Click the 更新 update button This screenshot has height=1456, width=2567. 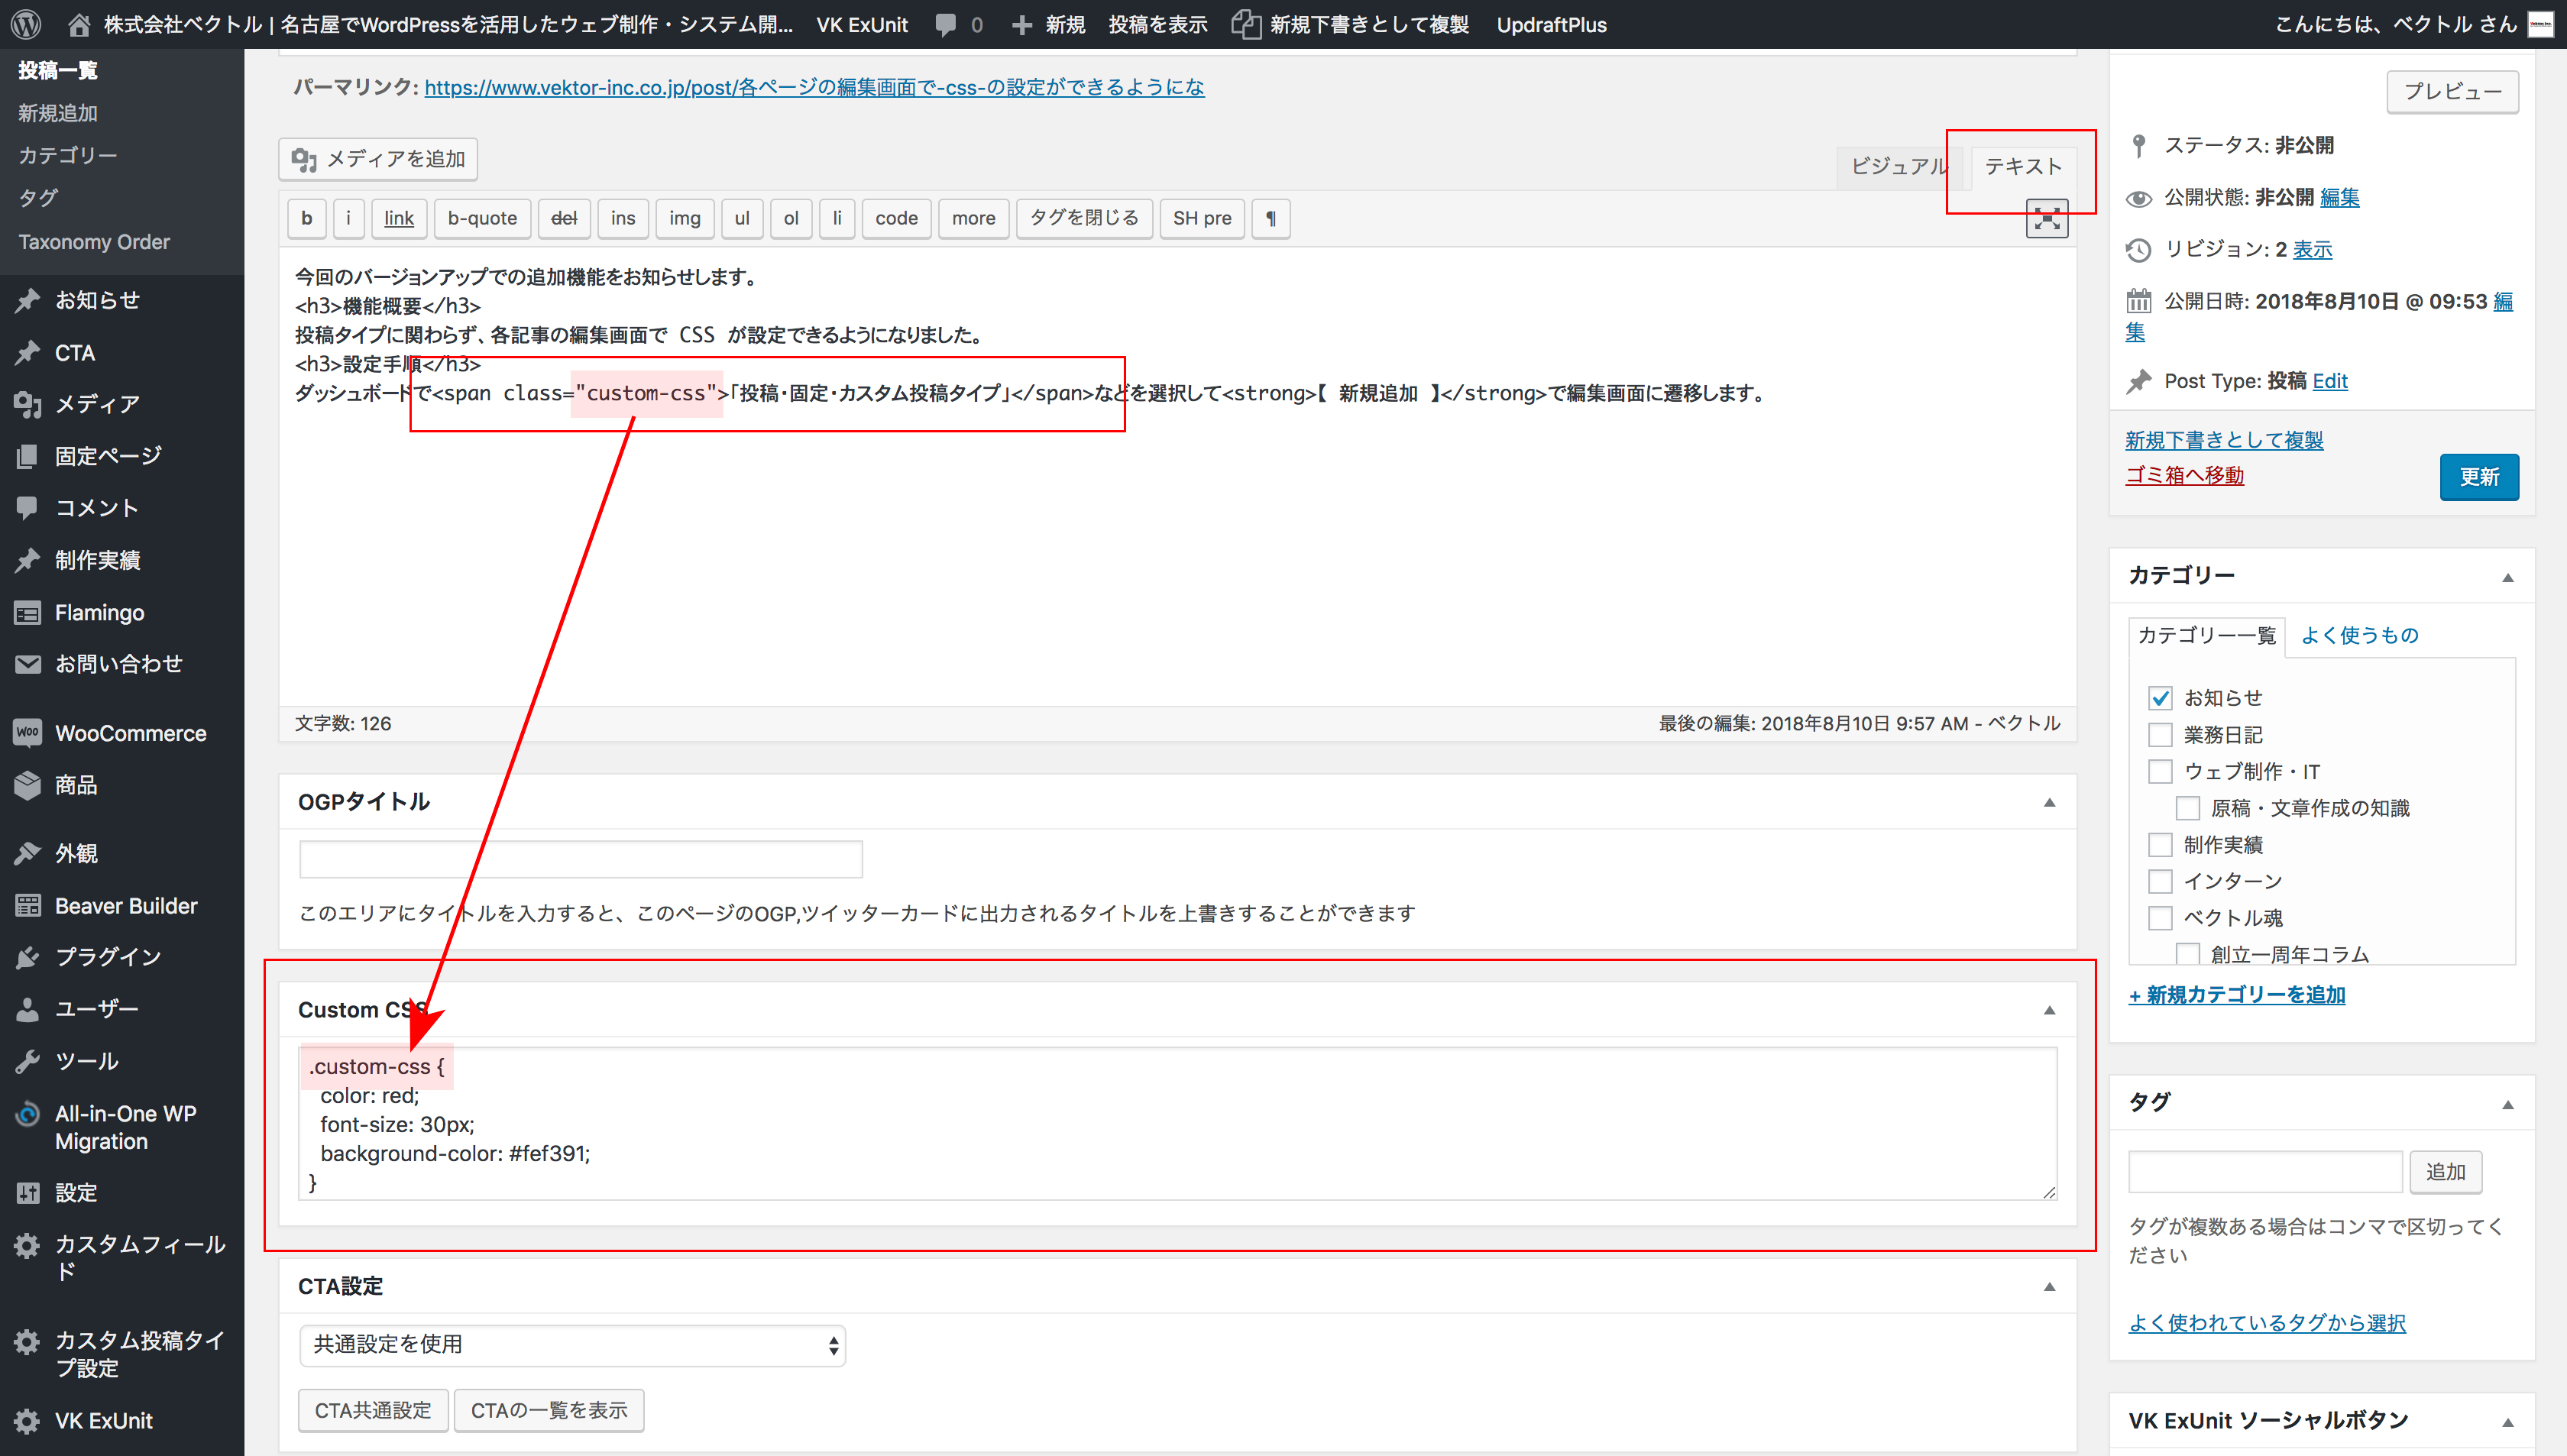(x=2479, y=477)
